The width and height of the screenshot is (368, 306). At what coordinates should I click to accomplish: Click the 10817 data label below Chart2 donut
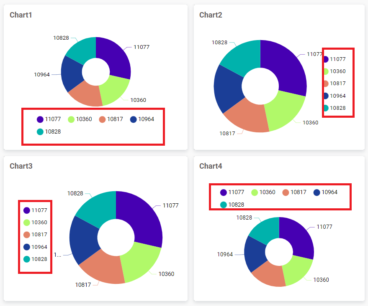227,134
